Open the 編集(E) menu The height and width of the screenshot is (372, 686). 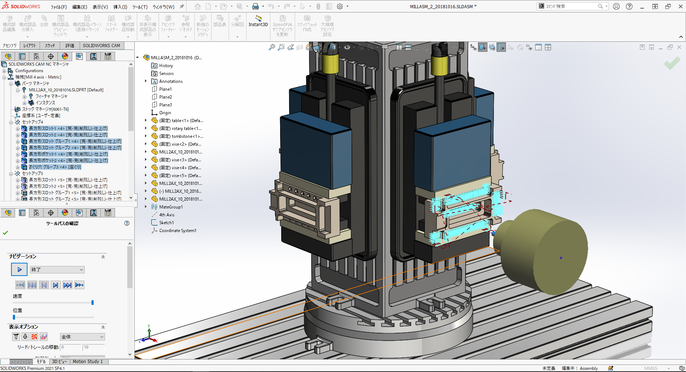click(x=80, y=7)
